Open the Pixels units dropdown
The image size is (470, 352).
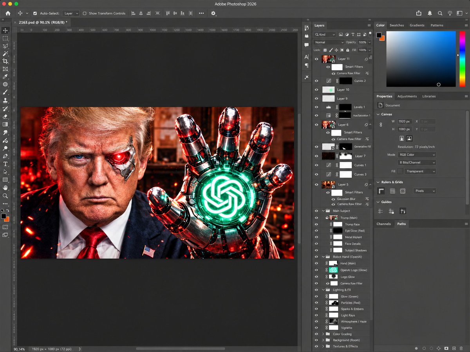coord(425,191)
